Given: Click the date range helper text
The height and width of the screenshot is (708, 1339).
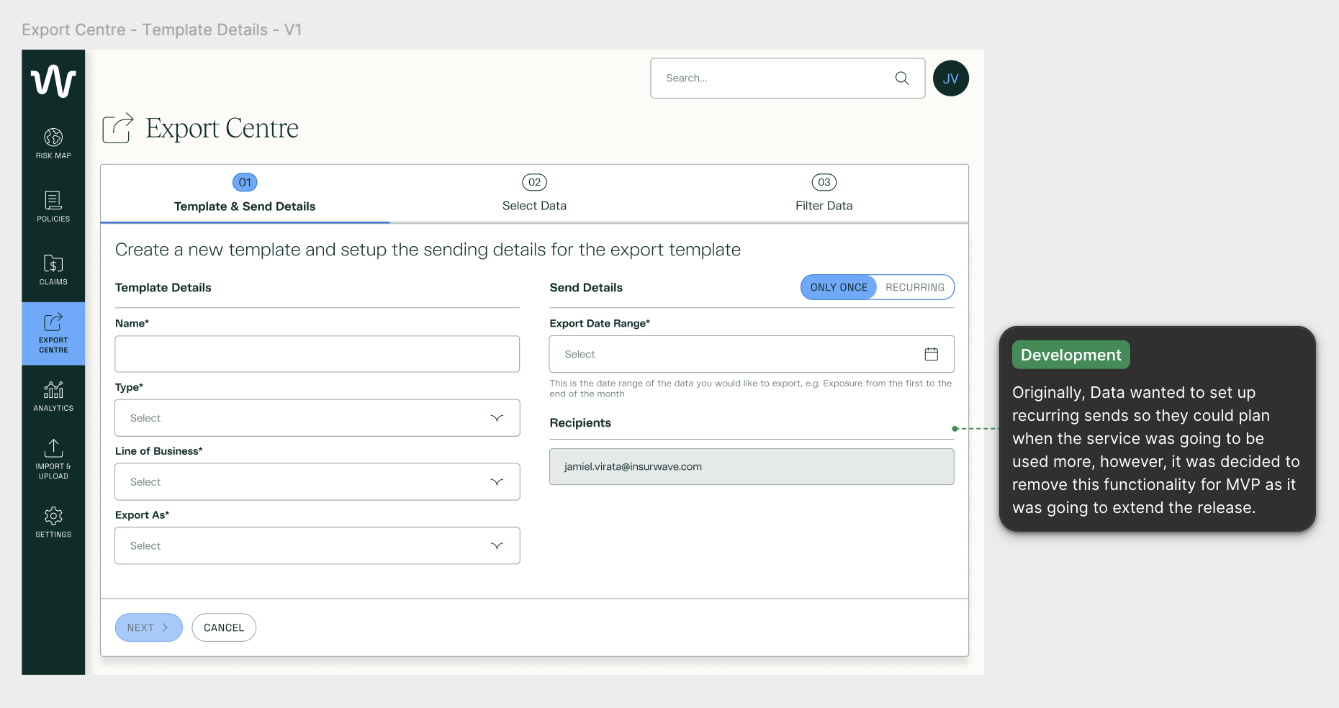Looking at the screenshot, I should pos(751,389).
